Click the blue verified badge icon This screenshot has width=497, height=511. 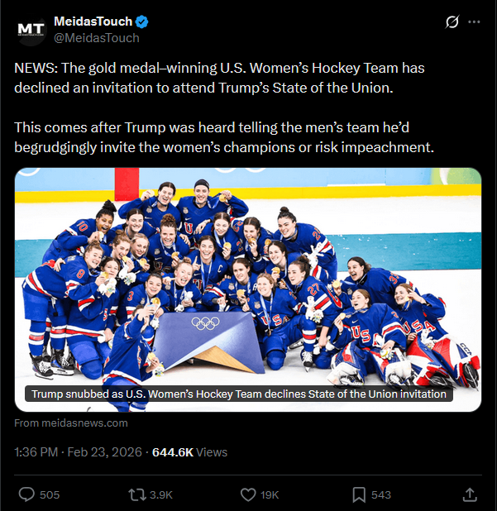coord(141,21)
